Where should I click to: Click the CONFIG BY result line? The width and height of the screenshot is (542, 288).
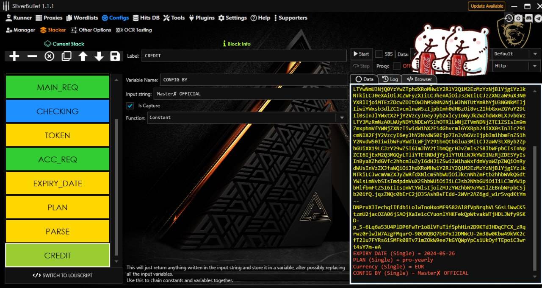(x=410, y=273)
